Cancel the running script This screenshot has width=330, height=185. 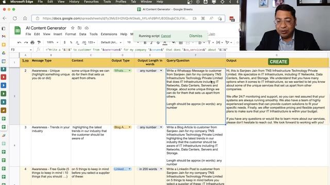click(x=166, y=36)
